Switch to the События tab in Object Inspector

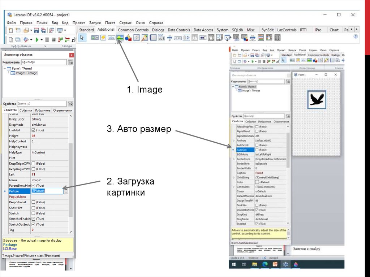tap(26, 111)
